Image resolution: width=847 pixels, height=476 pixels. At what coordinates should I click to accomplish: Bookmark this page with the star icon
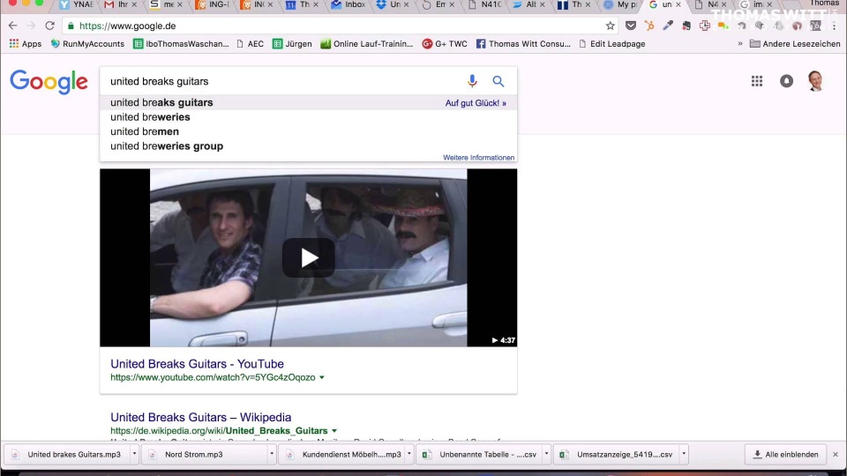[x=610, y=26]
